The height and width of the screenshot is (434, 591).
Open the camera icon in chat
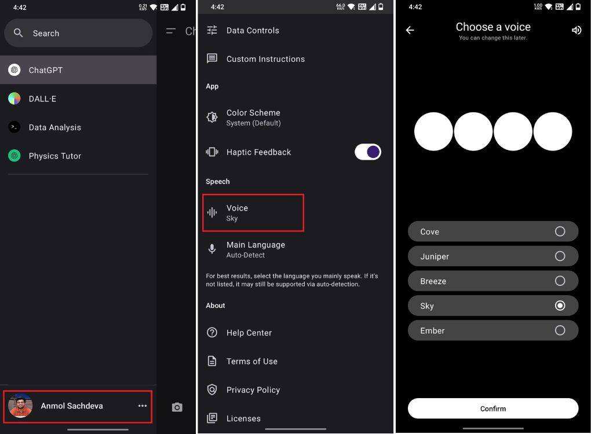(177, 407)
